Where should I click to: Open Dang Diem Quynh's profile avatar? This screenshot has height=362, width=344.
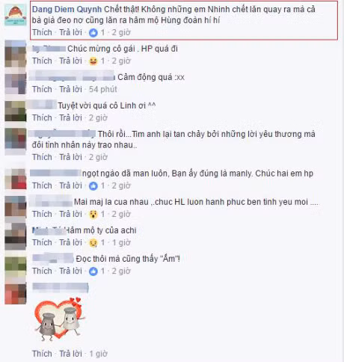16,15
